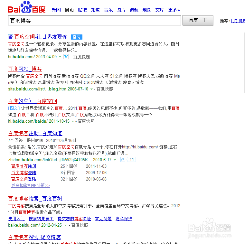Open the 百度博客注册_百度知道 result title
Viewport: 245px width, 244px height.
point(35,133)
